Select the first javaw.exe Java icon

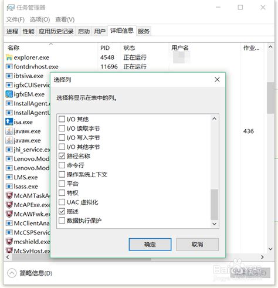tap(9, 131)
